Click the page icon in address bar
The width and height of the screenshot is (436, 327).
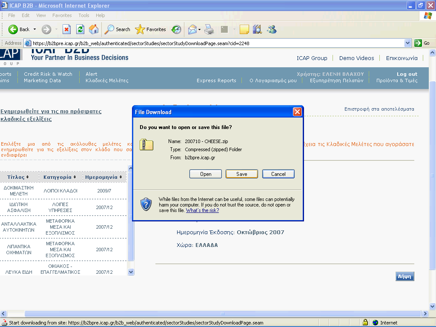[28, 43]
